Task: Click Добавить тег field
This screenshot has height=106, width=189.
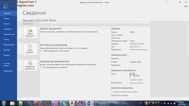Action: click(135, 47)
